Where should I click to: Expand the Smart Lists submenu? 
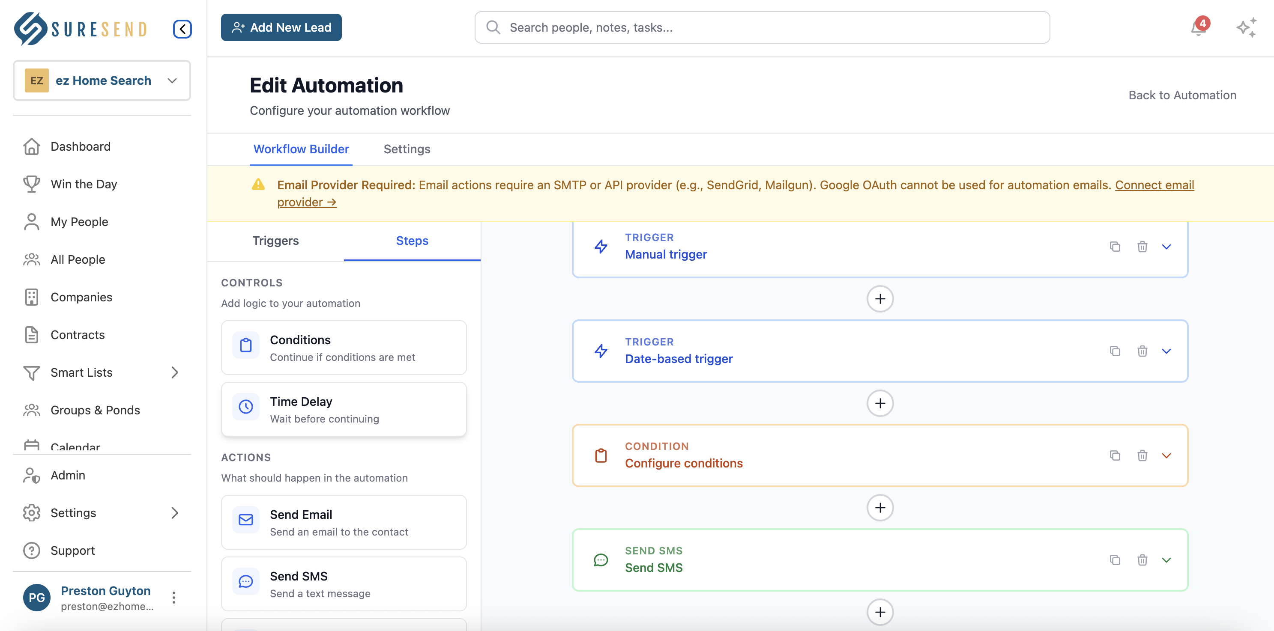point(175,372)
